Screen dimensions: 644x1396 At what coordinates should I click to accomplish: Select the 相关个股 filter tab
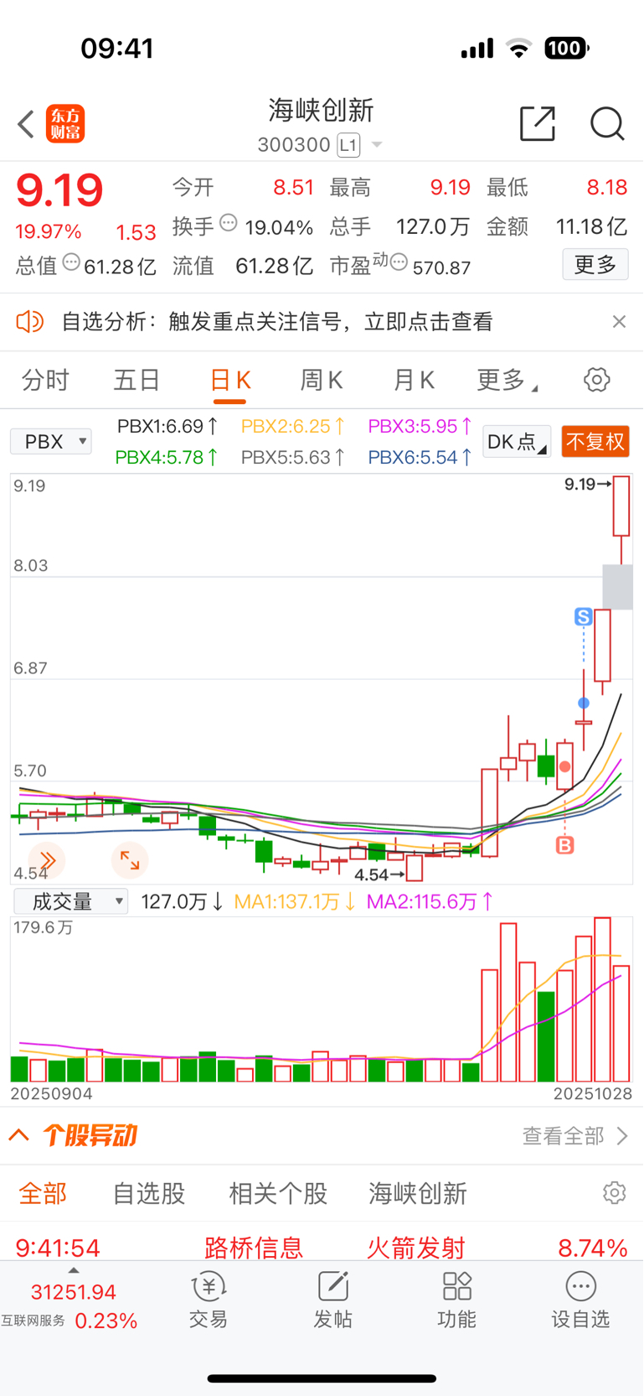point(278,1193)
